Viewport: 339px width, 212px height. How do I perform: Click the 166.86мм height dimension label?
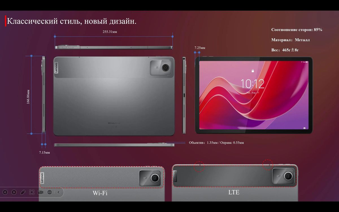(28, 97)
